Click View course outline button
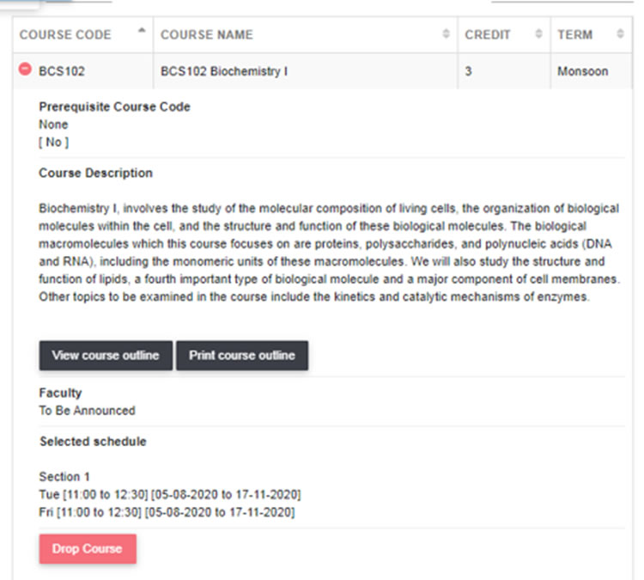This screenshot has height=580, width=644. coord(106,355)
